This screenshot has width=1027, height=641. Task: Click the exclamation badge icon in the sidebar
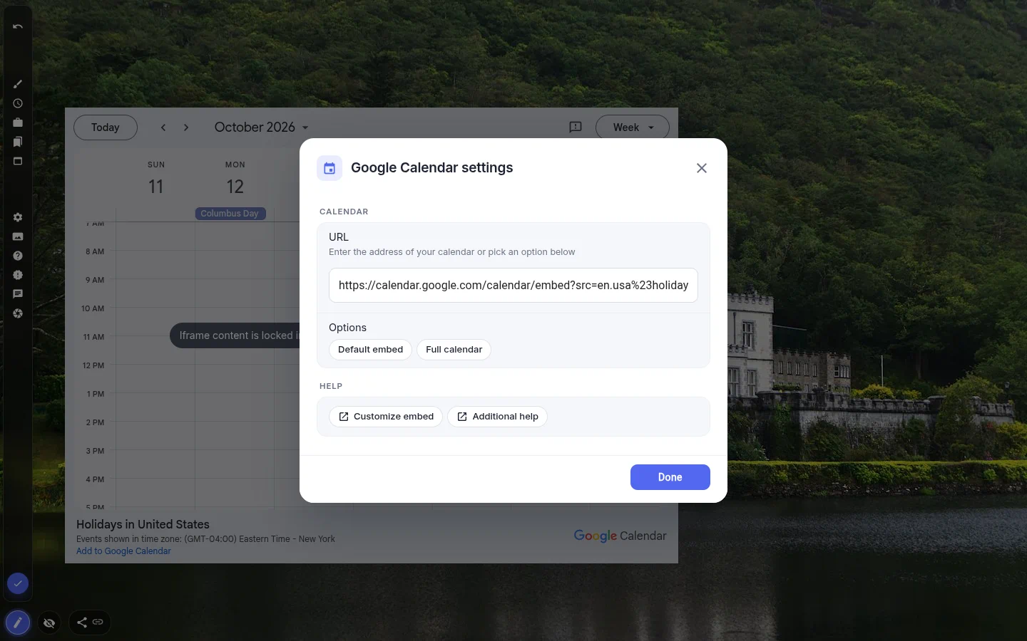(18, 275)
